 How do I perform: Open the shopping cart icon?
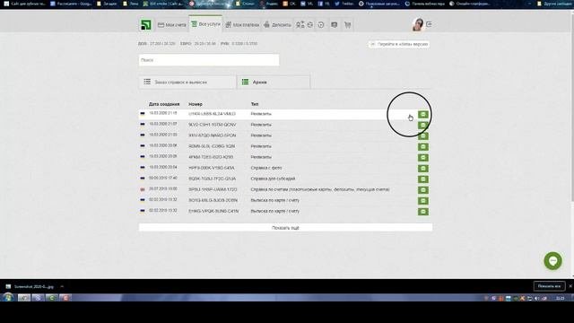click(x=347, y=25)
